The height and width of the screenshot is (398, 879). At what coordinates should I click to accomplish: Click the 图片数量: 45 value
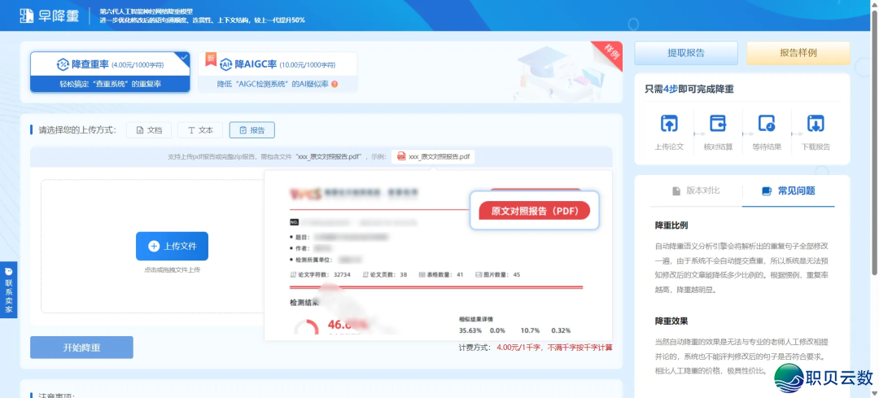[498, 274]
